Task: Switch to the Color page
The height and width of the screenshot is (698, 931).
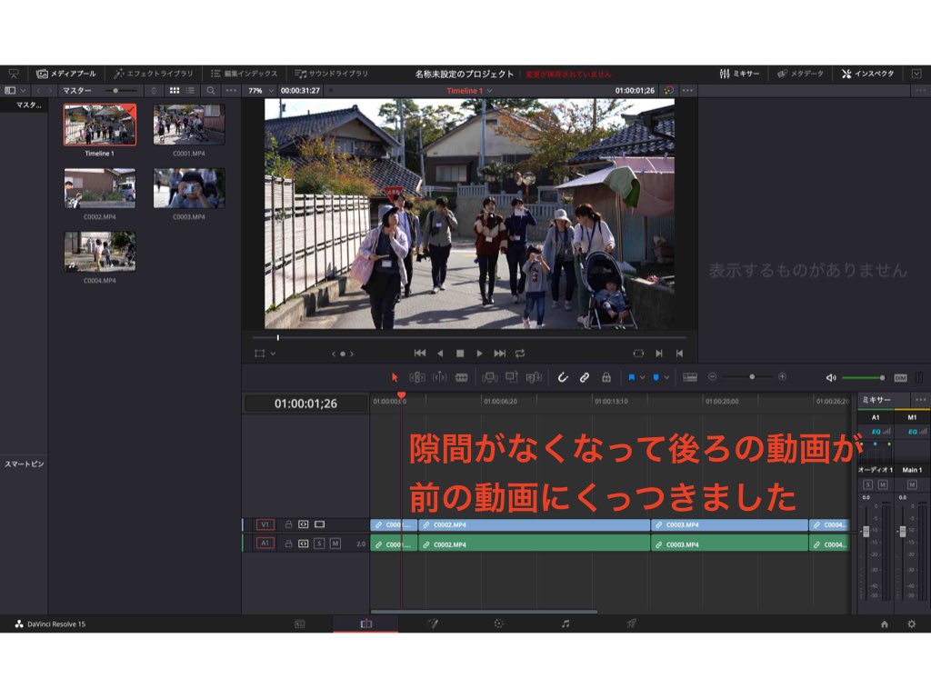Action: click(x=499, y=623)
